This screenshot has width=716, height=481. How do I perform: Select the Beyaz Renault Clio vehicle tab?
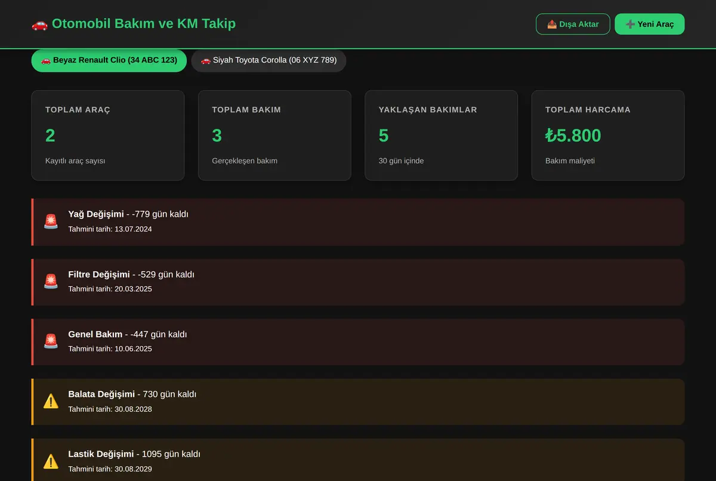pos(109,60)
